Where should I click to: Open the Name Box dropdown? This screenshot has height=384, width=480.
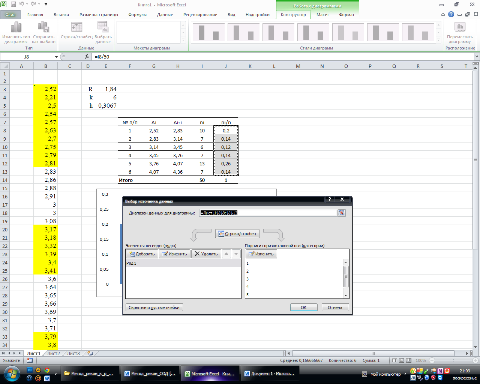(x=56, y=57)
